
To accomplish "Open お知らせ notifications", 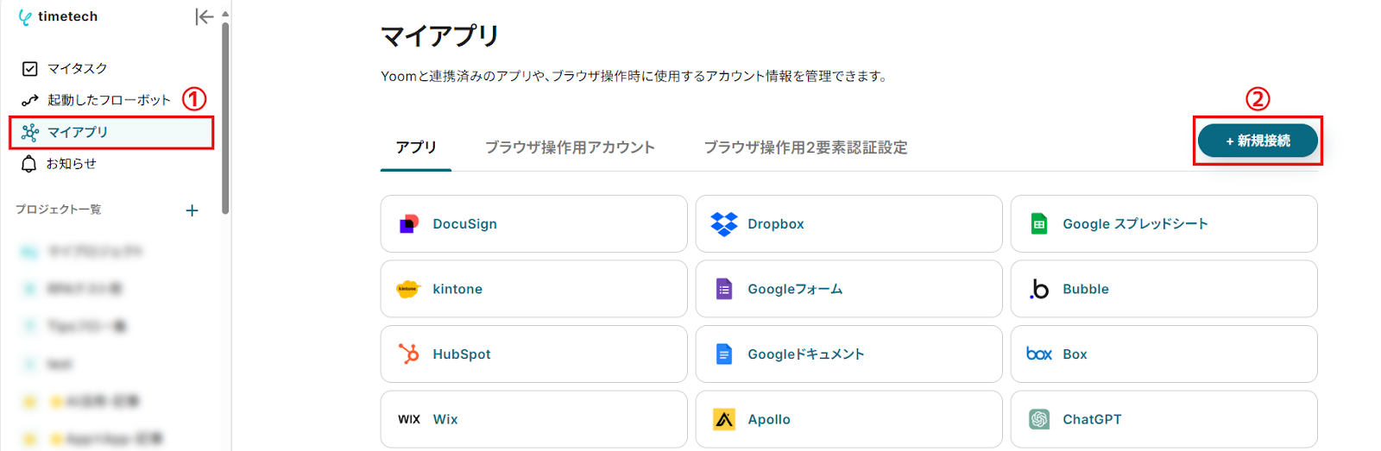I will [71, 164].
